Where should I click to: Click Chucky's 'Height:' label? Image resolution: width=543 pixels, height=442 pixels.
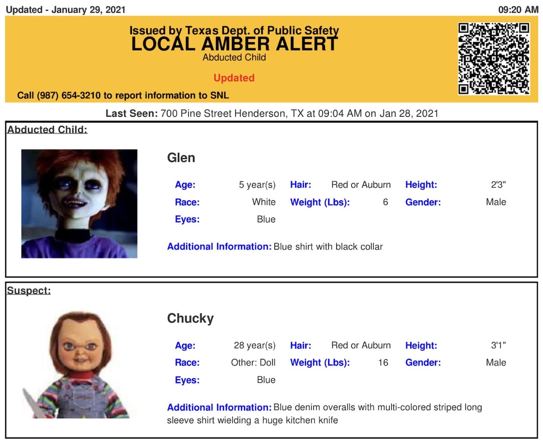(421, 346)
